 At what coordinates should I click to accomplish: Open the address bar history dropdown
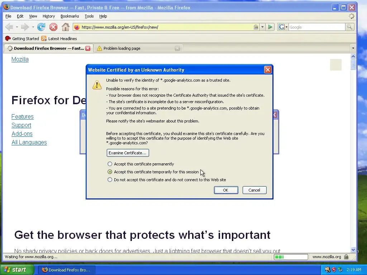[262, 27]
